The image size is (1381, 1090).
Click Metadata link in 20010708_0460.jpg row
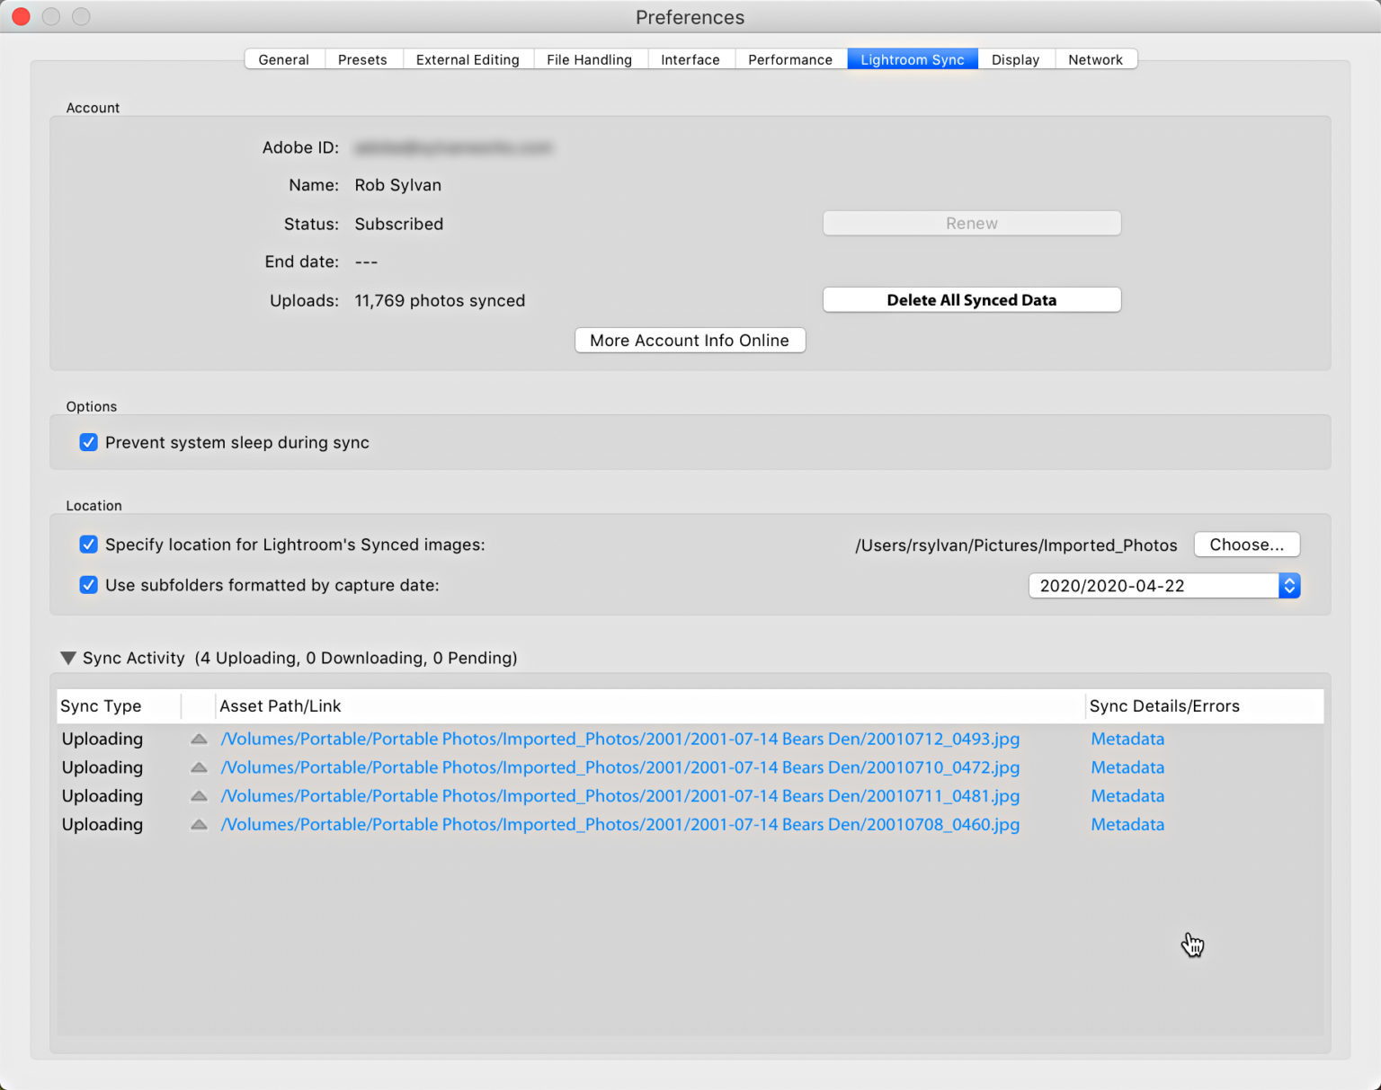[x=1127, y=825]
